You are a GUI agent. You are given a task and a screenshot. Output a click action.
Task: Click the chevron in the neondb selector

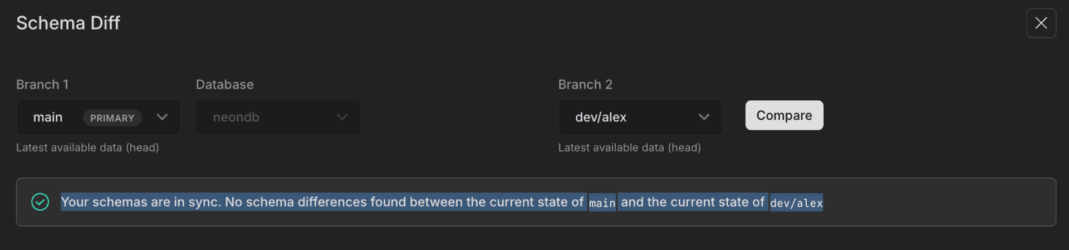(342, 117)
